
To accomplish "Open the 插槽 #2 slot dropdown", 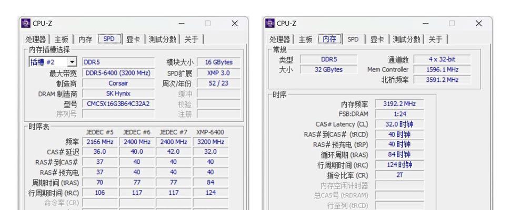I will (72, 62).
